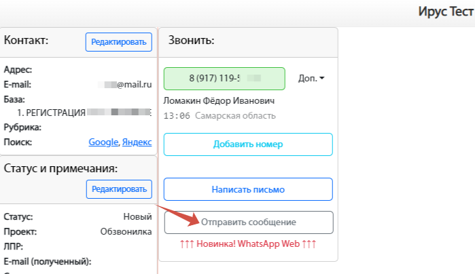Image resolution: width=475 pixels, height=274 pixels.
Task: Click the Написать письмо button
Action: pyautogui.click(x=248, y=189)
